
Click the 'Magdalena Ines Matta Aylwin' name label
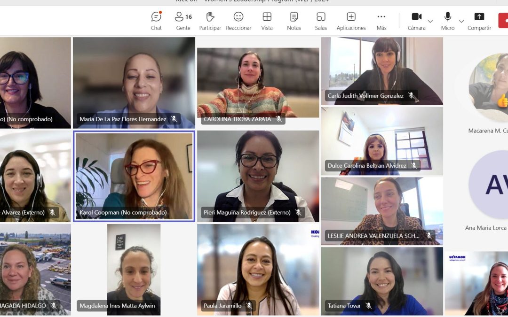[x=117, y=306]
